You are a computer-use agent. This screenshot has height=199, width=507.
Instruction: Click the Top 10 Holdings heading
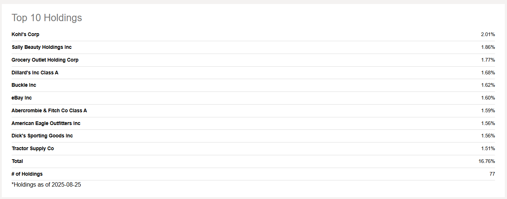[47, 17]
